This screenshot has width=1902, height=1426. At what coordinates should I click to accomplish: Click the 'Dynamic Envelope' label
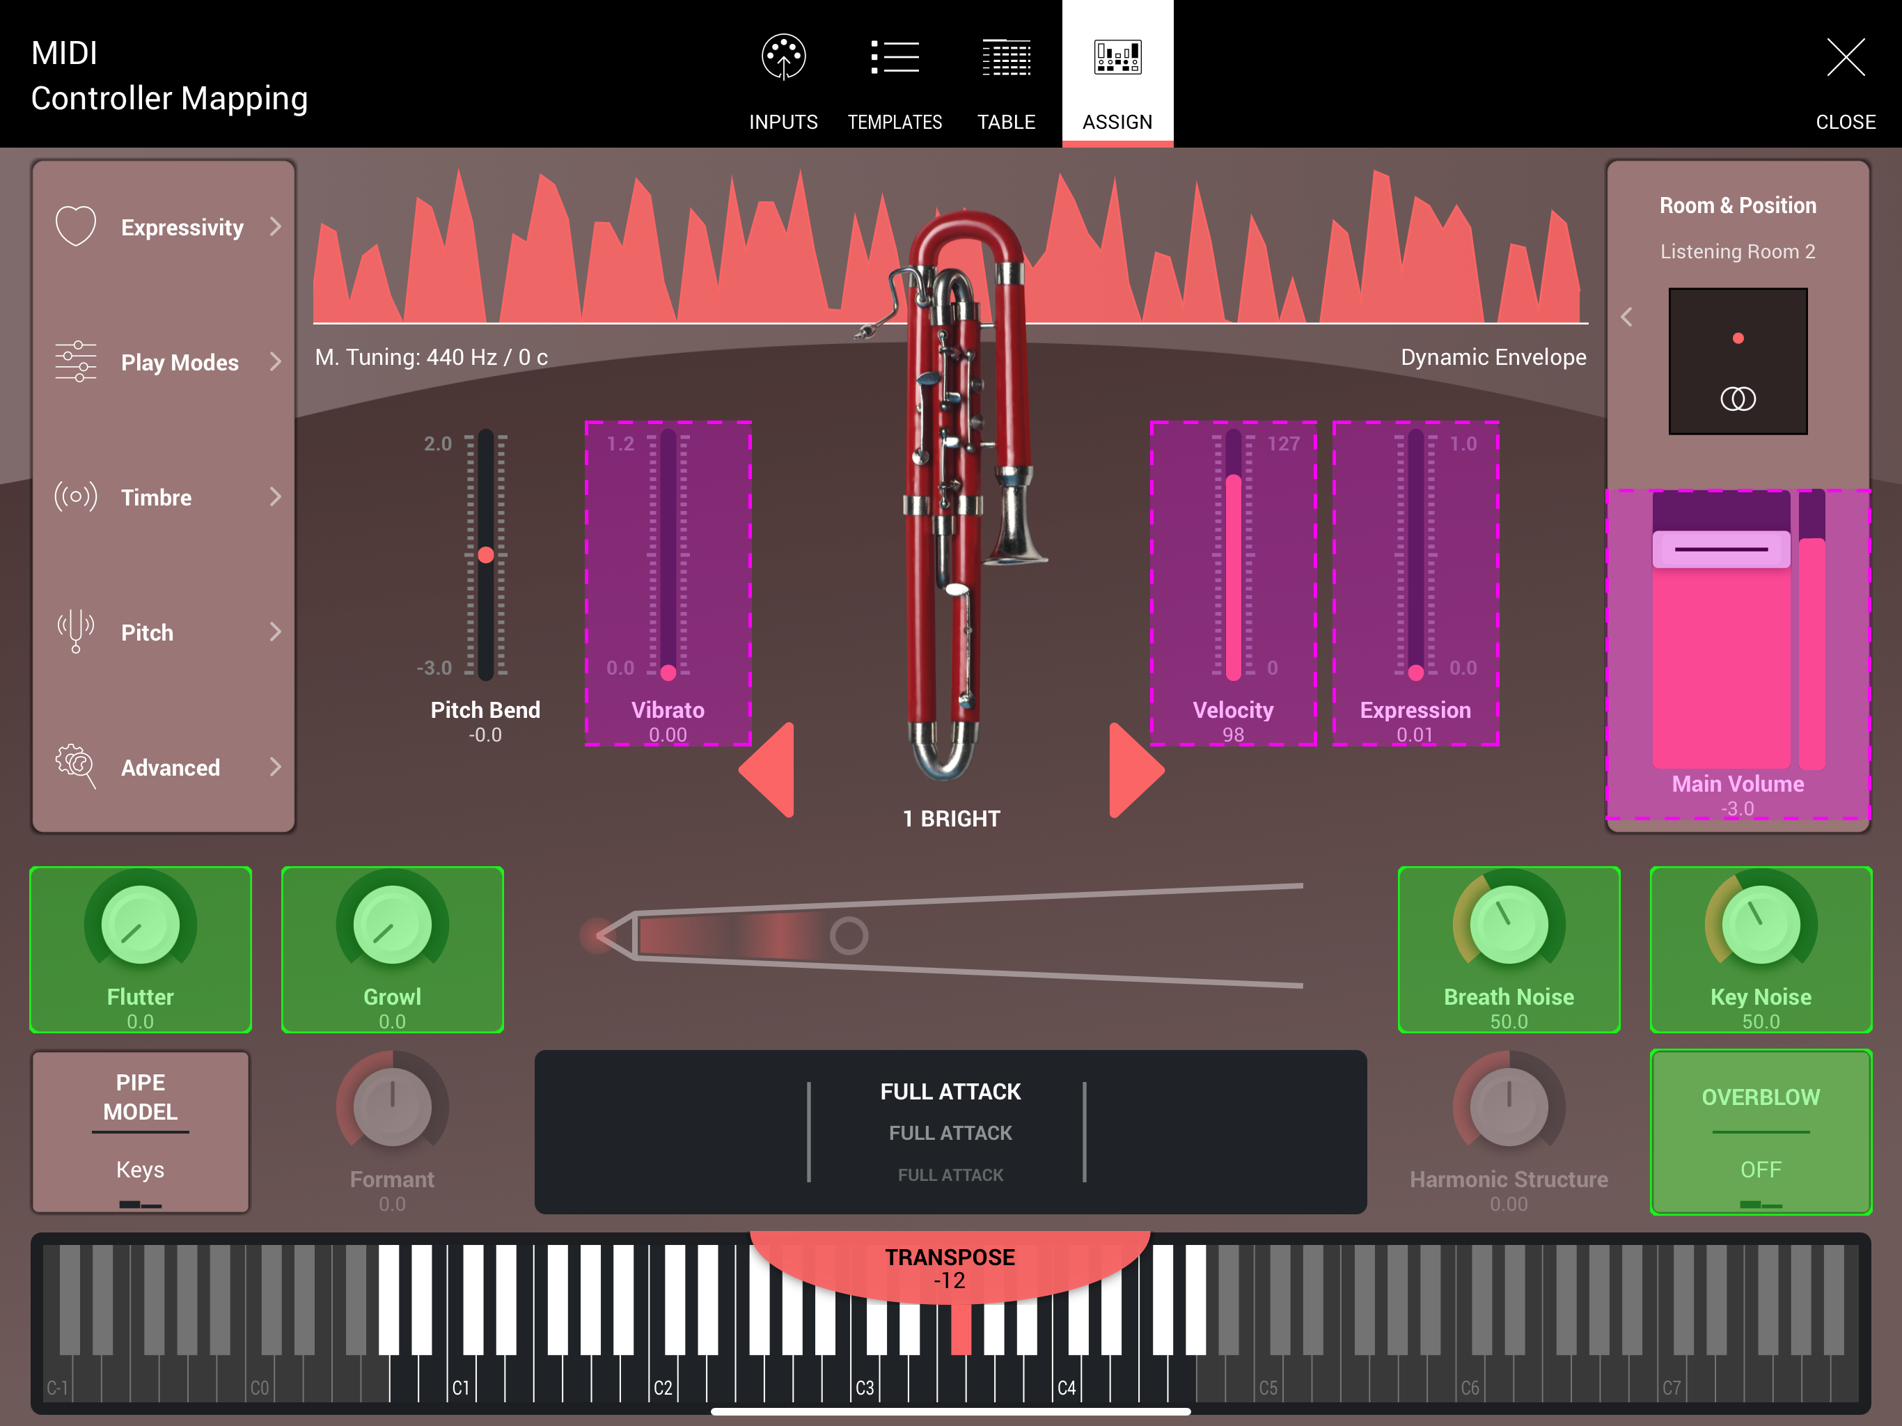click(x=1493, y=357)
